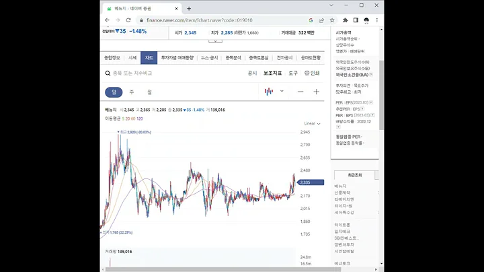Click the browser address bar URL

coord(200,20)
